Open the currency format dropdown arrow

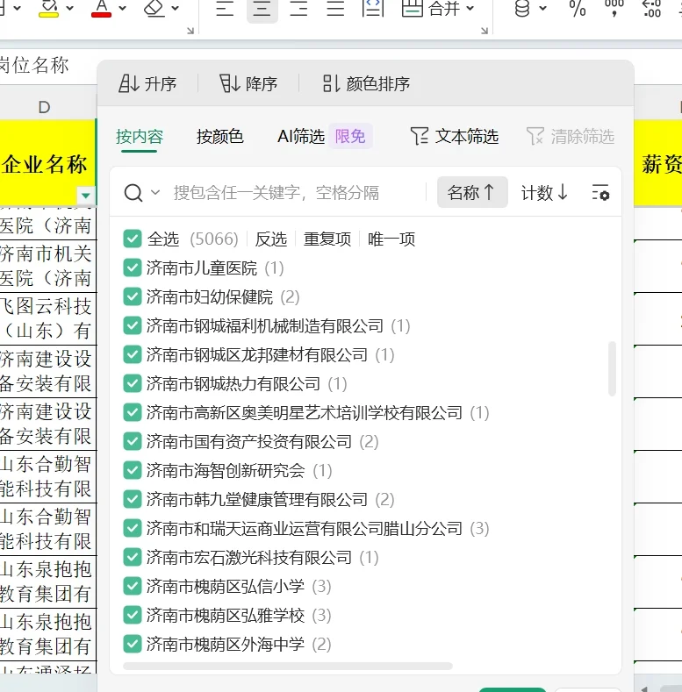[542, 8]
